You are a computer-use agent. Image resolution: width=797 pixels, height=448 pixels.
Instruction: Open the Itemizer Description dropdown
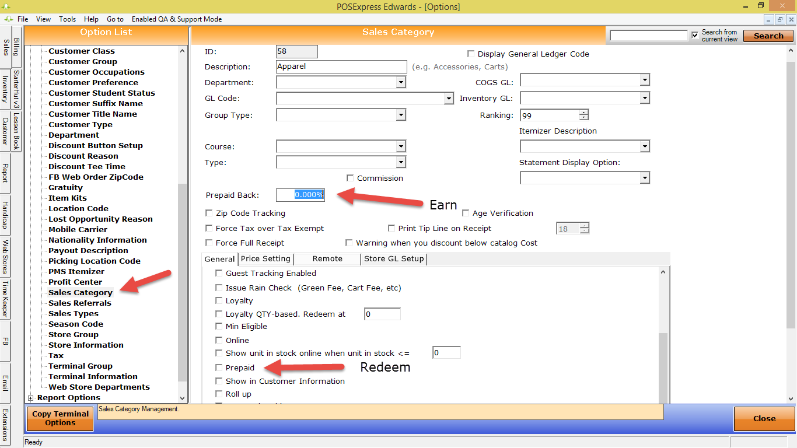click(645, 146)
